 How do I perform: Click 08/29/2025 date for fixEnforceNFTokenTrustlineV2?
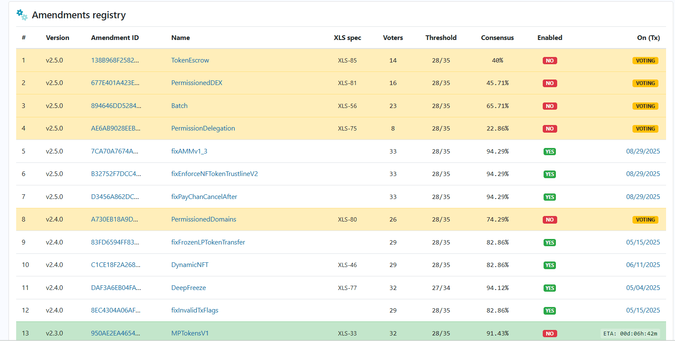click(643, 174)
